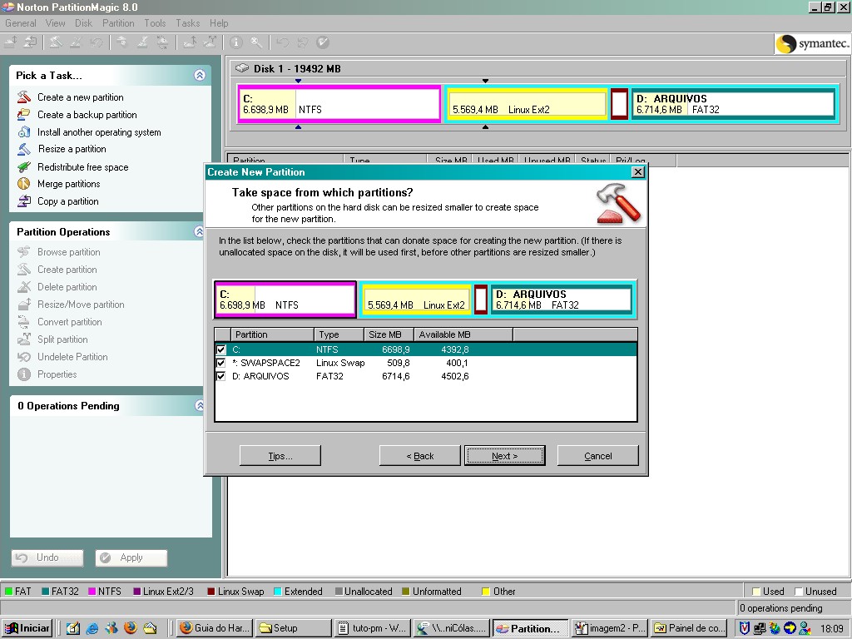The image size is (852, 639).
Task: Click the Redistribute free space icon
Action: (24, 166)
